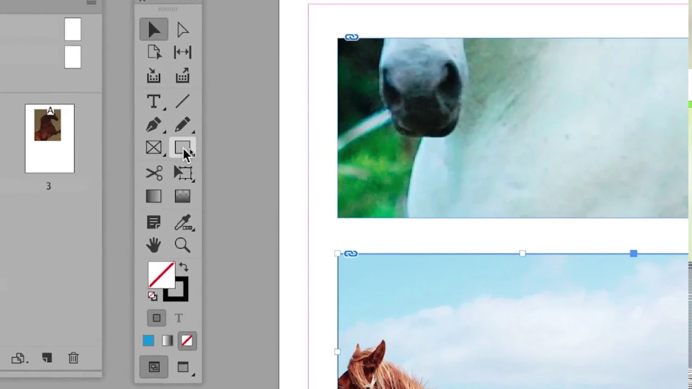Activate the Type tool
The height and width of the screenshot is (389, 692).
pos(154,101)
